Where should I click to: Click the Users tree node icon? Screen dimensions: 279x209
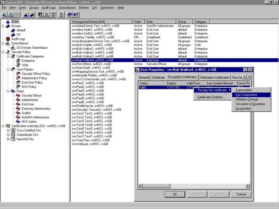8,22
